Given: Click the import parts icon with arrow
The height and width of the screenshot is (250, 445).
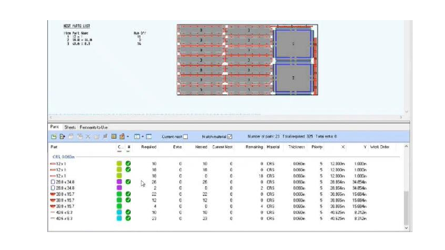Looking at the screenshot, I should (x=62, y=137).
